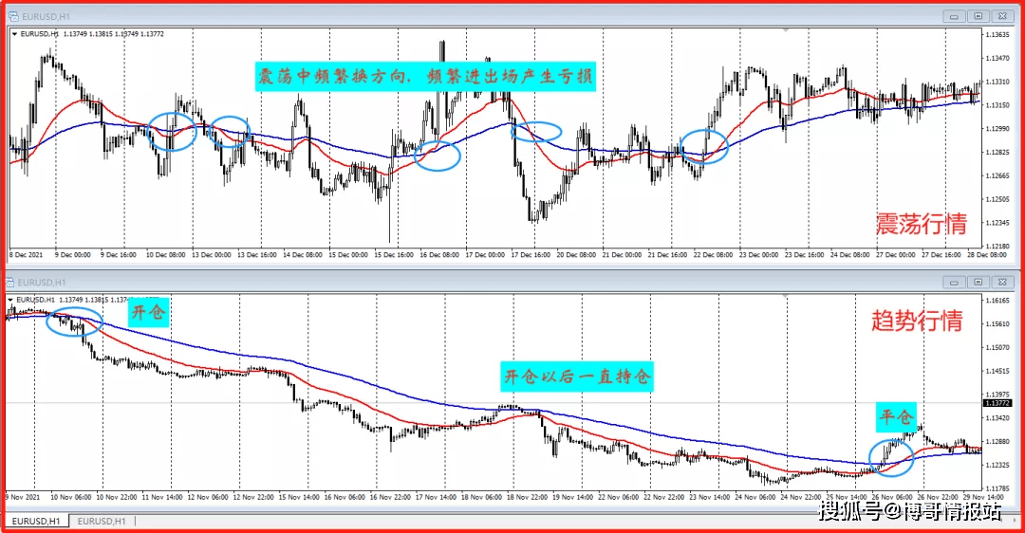Close the top EURUSD,H1 chart window

pos(1001,16)
